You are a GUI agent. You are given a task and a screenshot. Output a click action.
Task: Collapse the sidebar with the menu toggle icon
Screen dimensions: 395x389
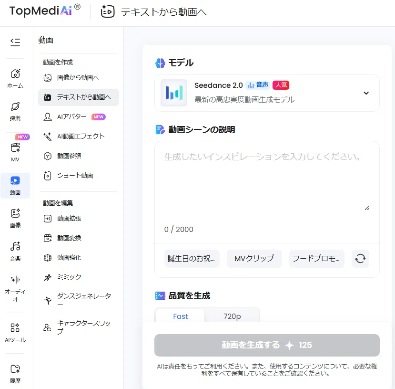15,42
